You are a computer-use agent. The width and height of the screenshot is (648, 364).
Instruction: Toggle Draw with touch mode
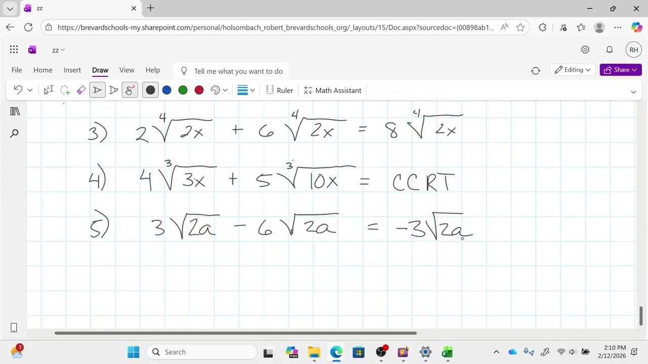(x=130, y=90)
